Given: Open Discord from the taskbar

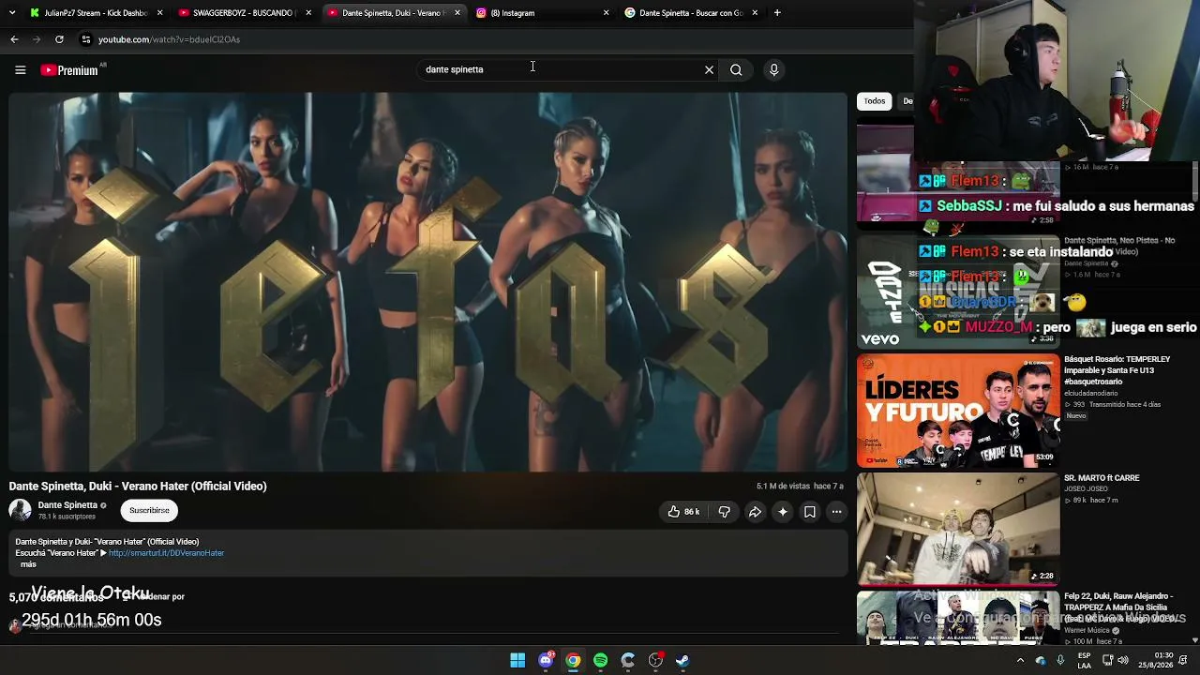Looking at the screenshot, I should click(x=546, y=660).
